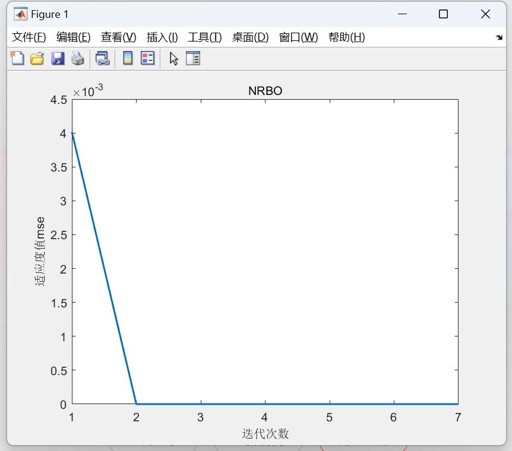Insert a colorbar into the plot
512x451 pixels.
pyautogui.click(x=127, y=58)
